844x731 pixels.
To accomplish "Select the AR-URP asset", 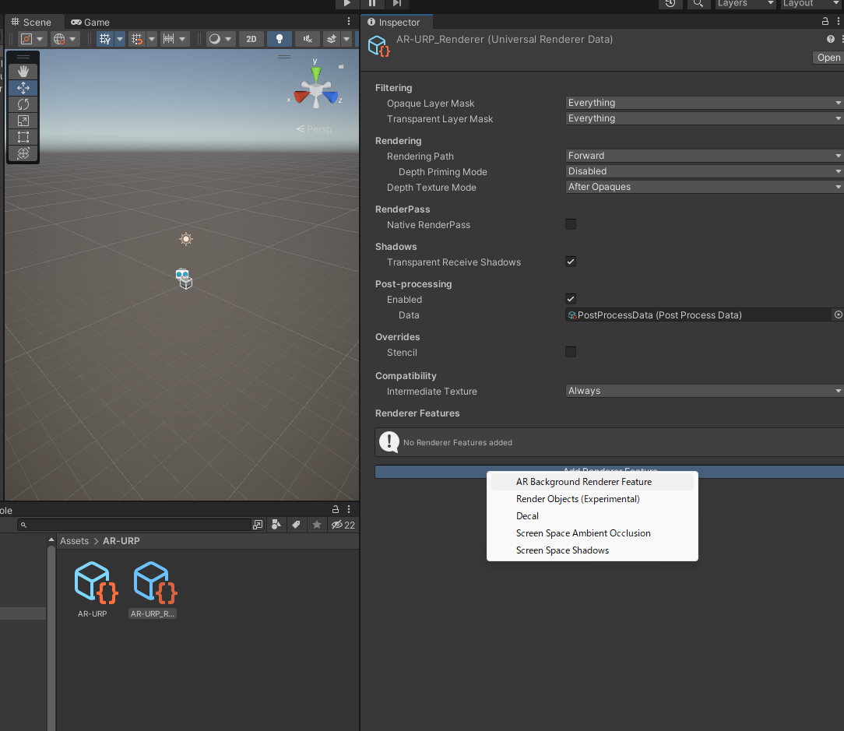I will (x=93, y=589).
